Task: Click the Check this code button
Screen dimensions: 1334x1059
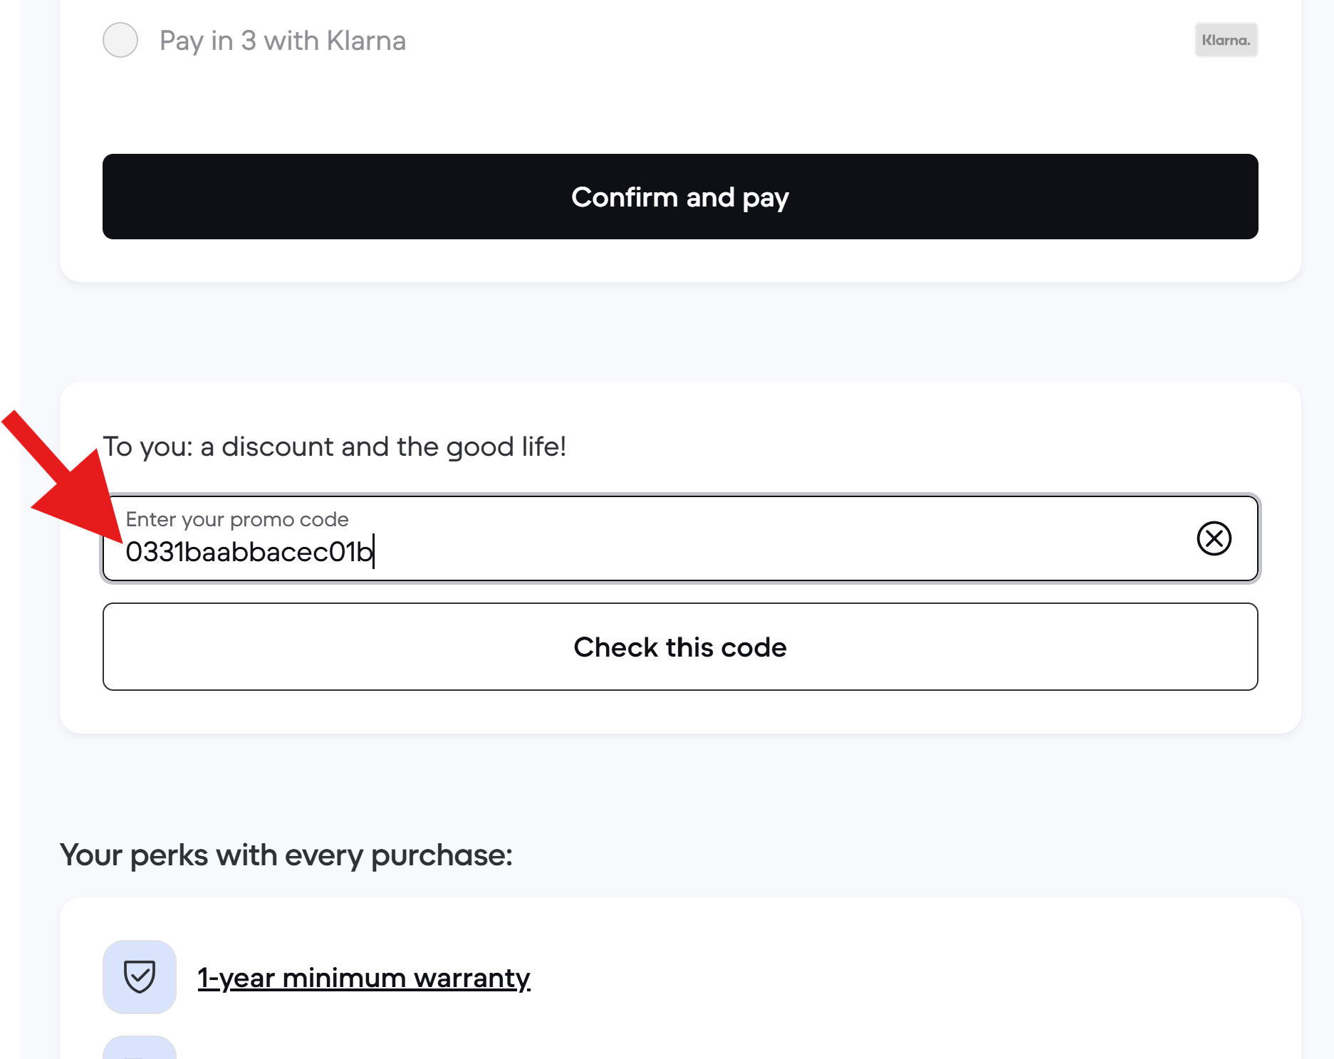Action: point(680,647)
